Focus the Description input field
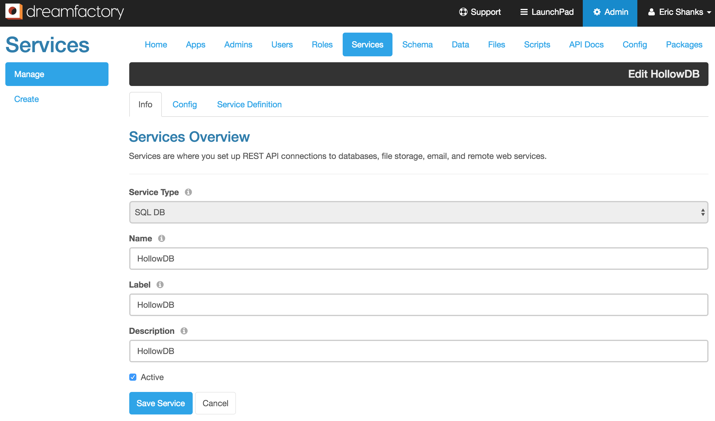The width and height of the screenshot is (715, 421). click(x=419, y=351)
